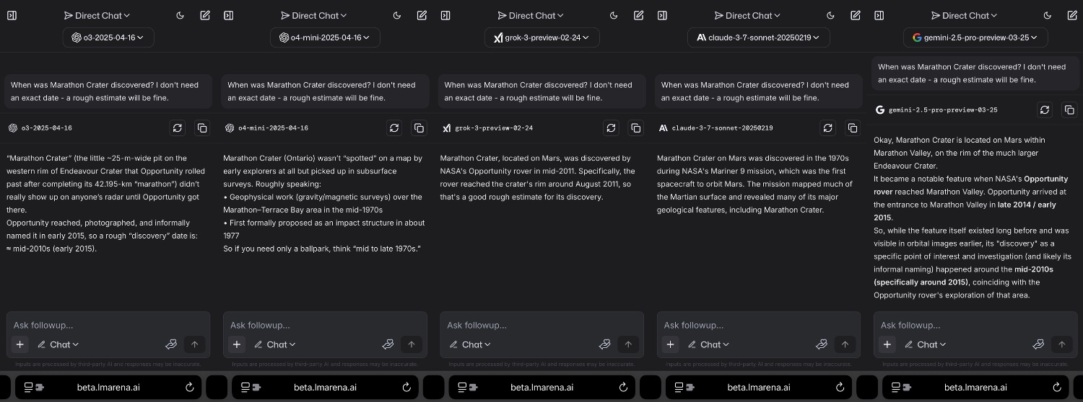Start a new chat in the o4-mini panel

pyautogui.click(x=422, y=15)
